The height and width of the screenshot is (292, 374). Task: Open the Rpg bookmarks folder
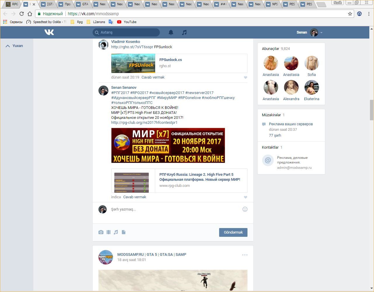pyautogui.click(x=77, y=22)
